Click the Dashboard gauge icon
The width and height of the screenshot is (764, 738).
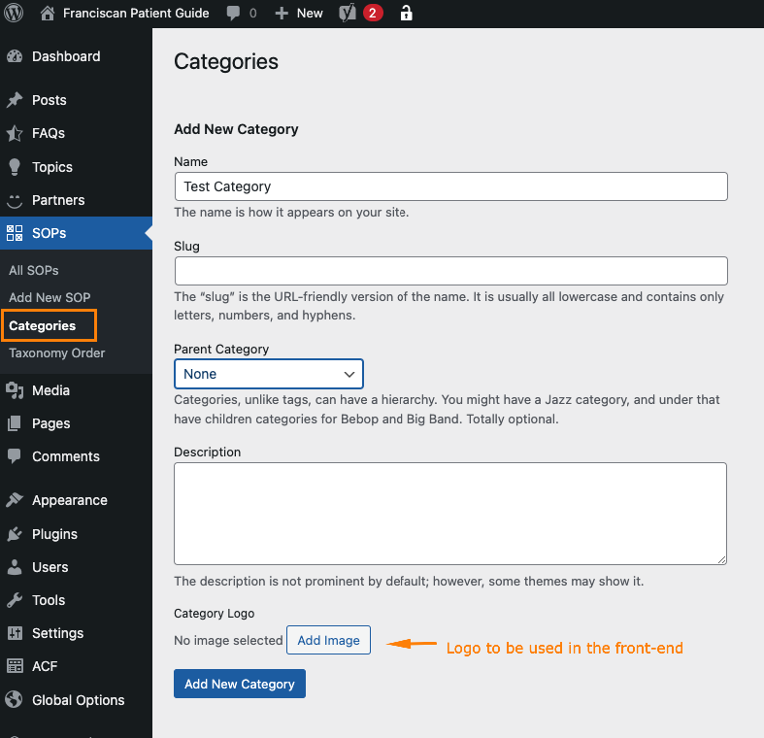pyautogui.click(x=15, y=56)
